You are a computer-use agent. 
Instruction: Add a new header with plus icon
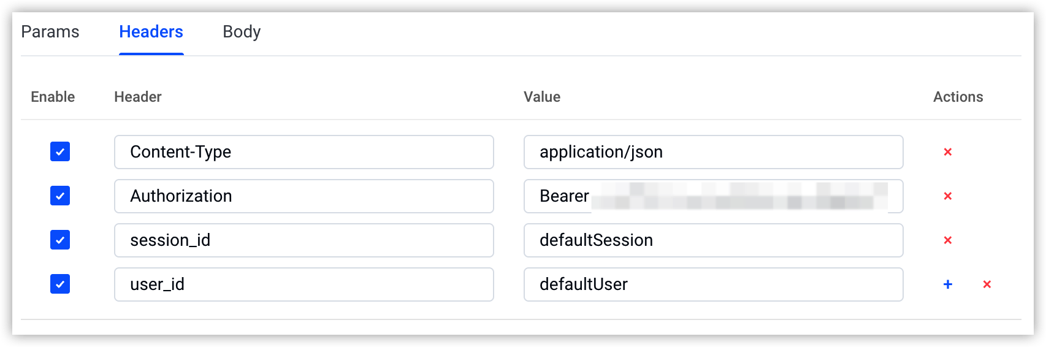pos(947,284)
